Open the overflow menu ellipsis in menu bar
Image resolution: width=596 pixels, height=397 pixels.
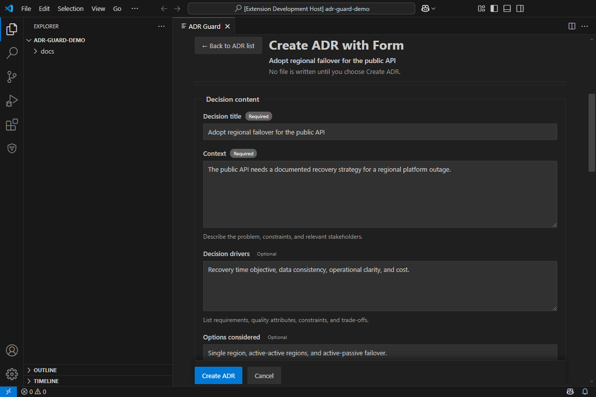[x=135, y=8]
